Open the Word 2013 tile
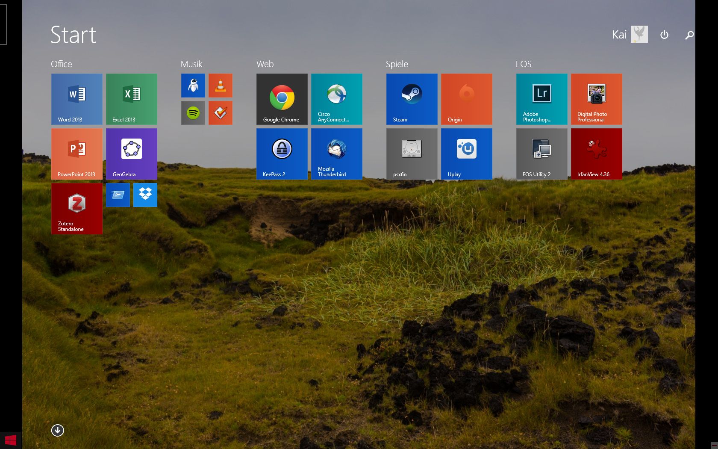Screen dimensions: 718x449 pyautogui.click(x=77, y=99)
